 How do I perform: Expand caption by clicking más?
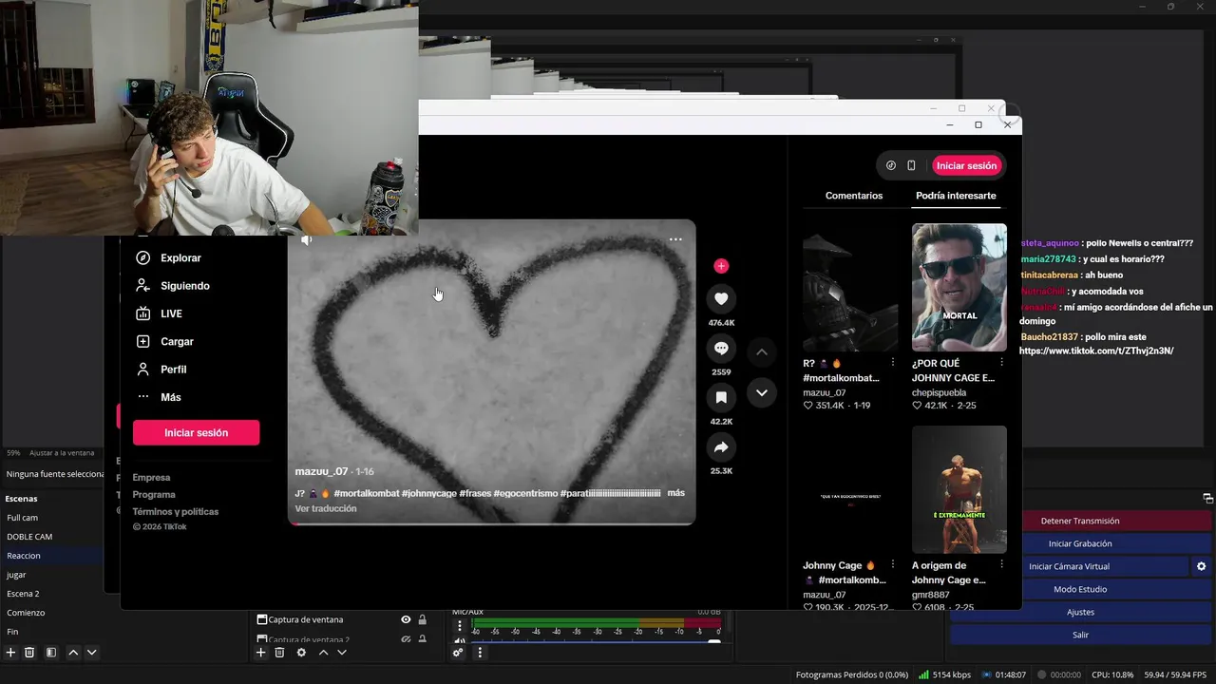675,493
